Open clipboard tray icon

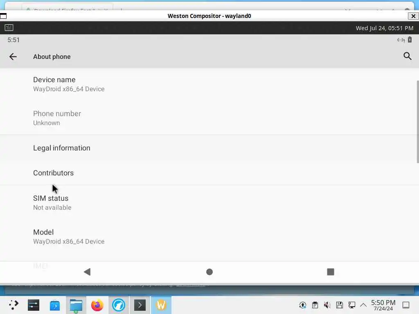315,305
